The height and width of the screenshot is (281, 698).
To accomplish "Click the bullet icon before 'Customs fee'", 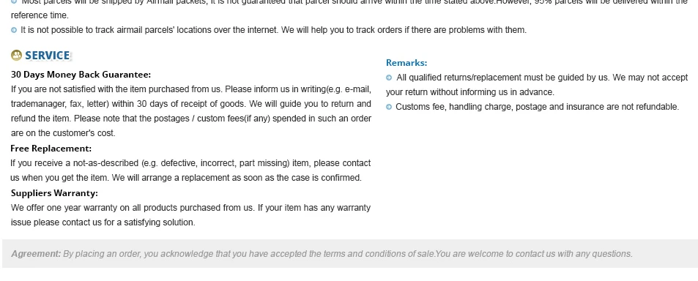I will (389, 107).
